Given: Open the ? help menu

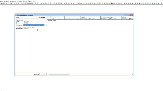Looking at the screenshot, I should (x=37, y=1).
